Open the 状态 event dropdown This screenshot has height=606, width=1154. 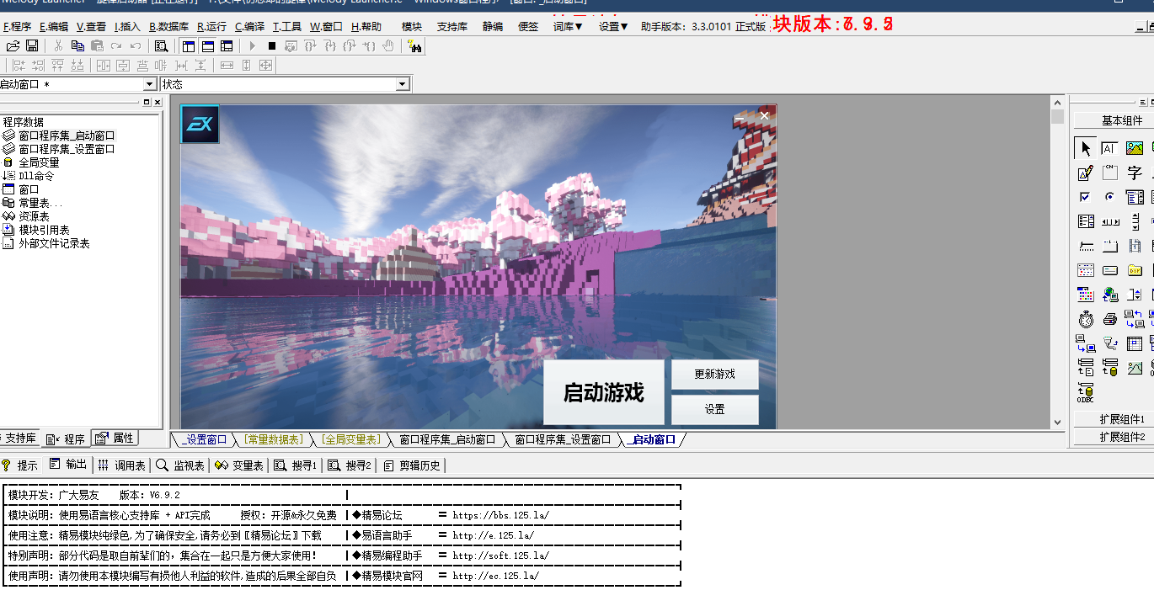point(403,84)
